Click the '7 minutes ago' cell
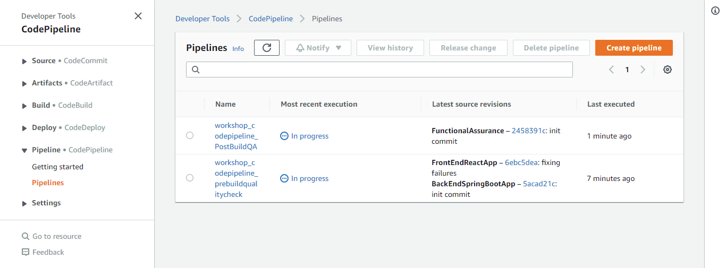Image resolution: width=726 pixels, height=268 pixels. pyautogui.click(x=611, y=178)
